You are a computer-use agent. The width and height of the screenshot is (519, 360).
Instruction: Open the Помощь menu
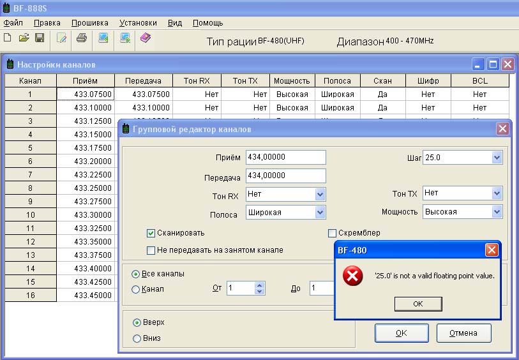click(x=208, y=23)
